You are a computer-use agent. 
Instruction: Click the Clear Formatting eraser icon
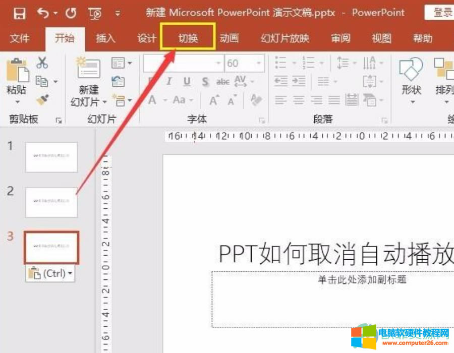click(x=256, y=100)
